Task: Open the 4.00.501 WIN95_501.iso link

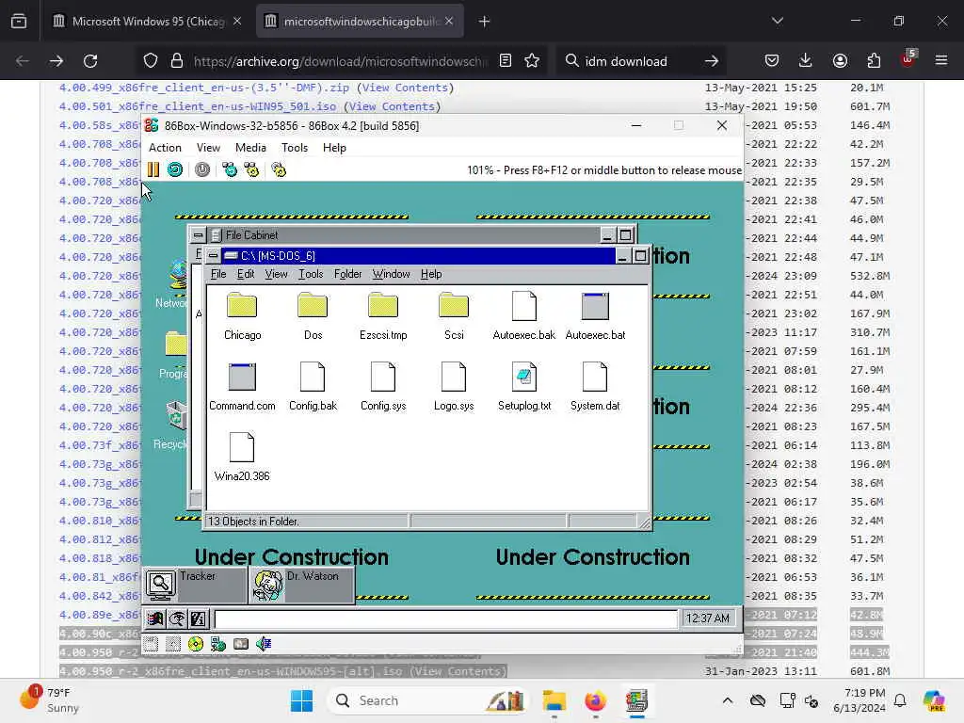Action: point(198,106)
